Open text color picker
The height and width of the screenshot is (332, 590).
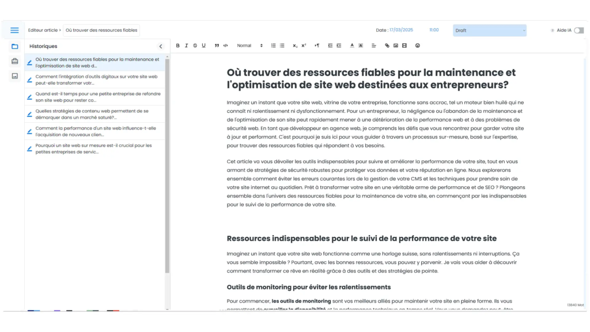coord(352,46)
